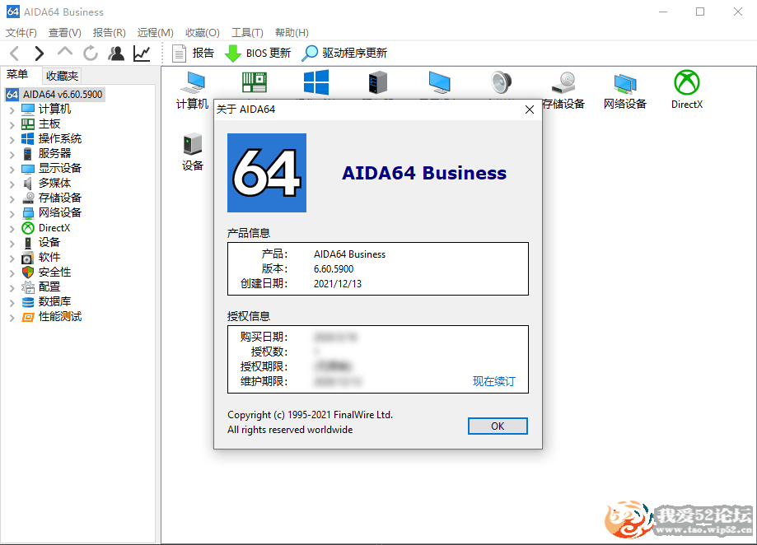
Task: Open the DirectX icon in main pane
Action: point(687,91)
